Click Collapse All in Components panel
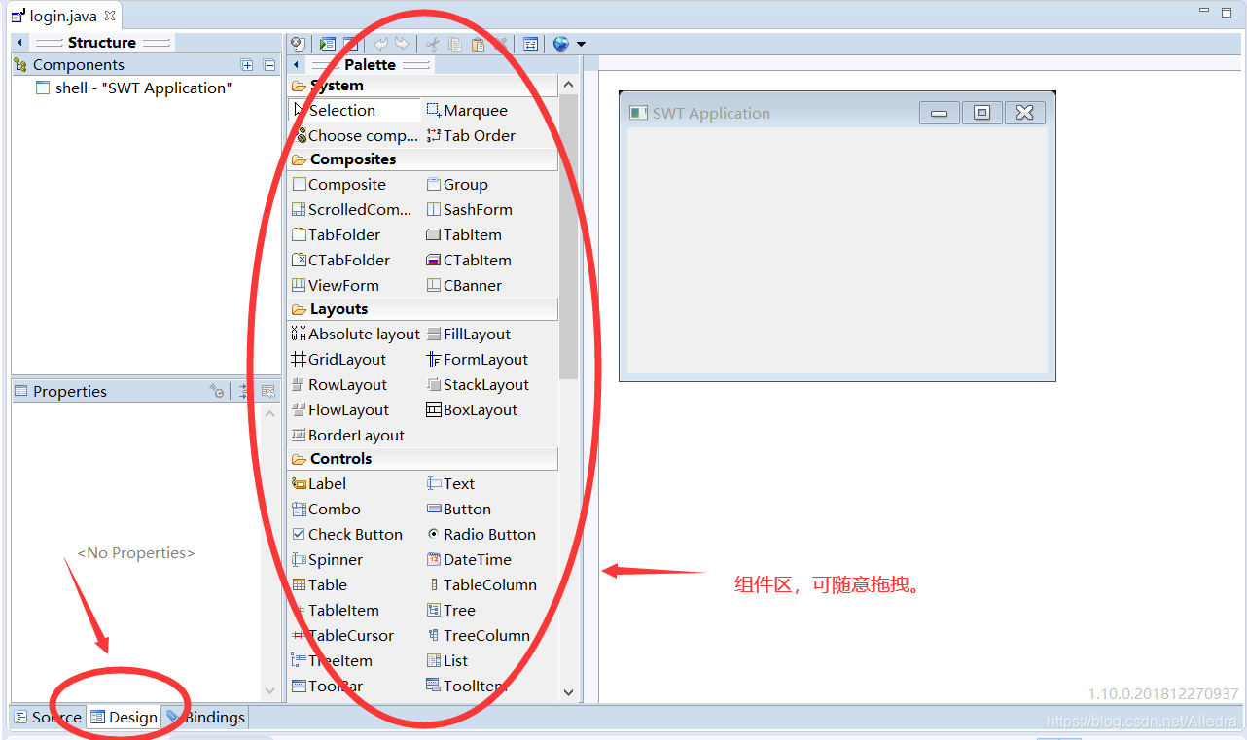This screenshot has height=740, width=1247. [268, 64]
